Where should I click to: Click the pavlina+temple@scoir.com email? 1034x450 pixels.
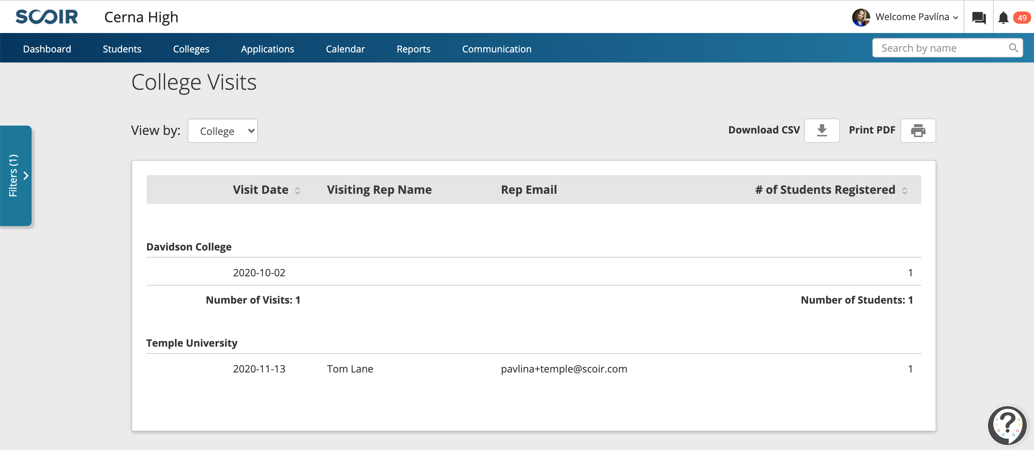[x=564, y=369]
